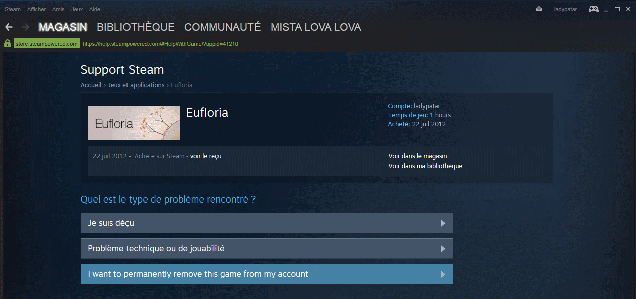Click arrow on permanently remove row
Screen dimensions: 636x299
pyautogui.click(x=443, y=274)
